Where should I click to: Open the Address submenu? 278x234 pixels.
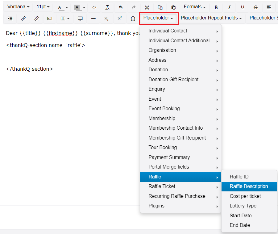pos(181,60)
